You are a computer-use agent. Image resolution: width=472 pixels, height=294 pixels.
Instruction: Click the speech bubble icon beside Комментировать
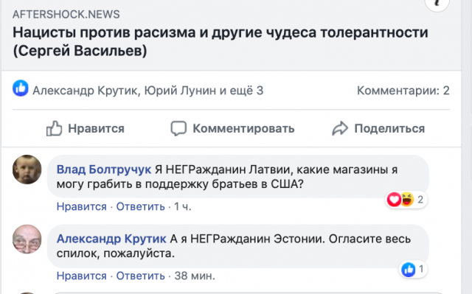coord(178,128)
